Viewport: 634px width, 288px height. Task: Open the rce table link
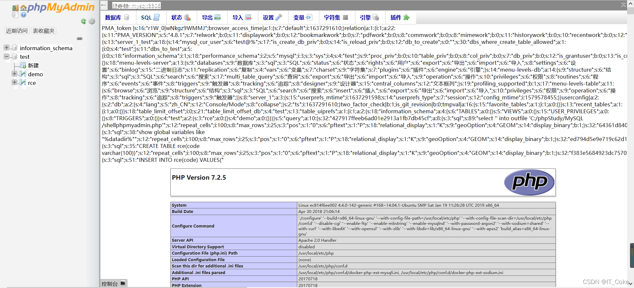(x=32, y=83)
